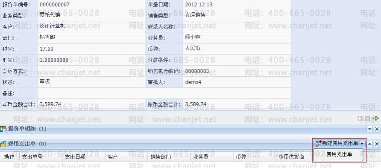Close the 费用支出单 panel
The width and height of the screenshot is (381, 168).
377,144
